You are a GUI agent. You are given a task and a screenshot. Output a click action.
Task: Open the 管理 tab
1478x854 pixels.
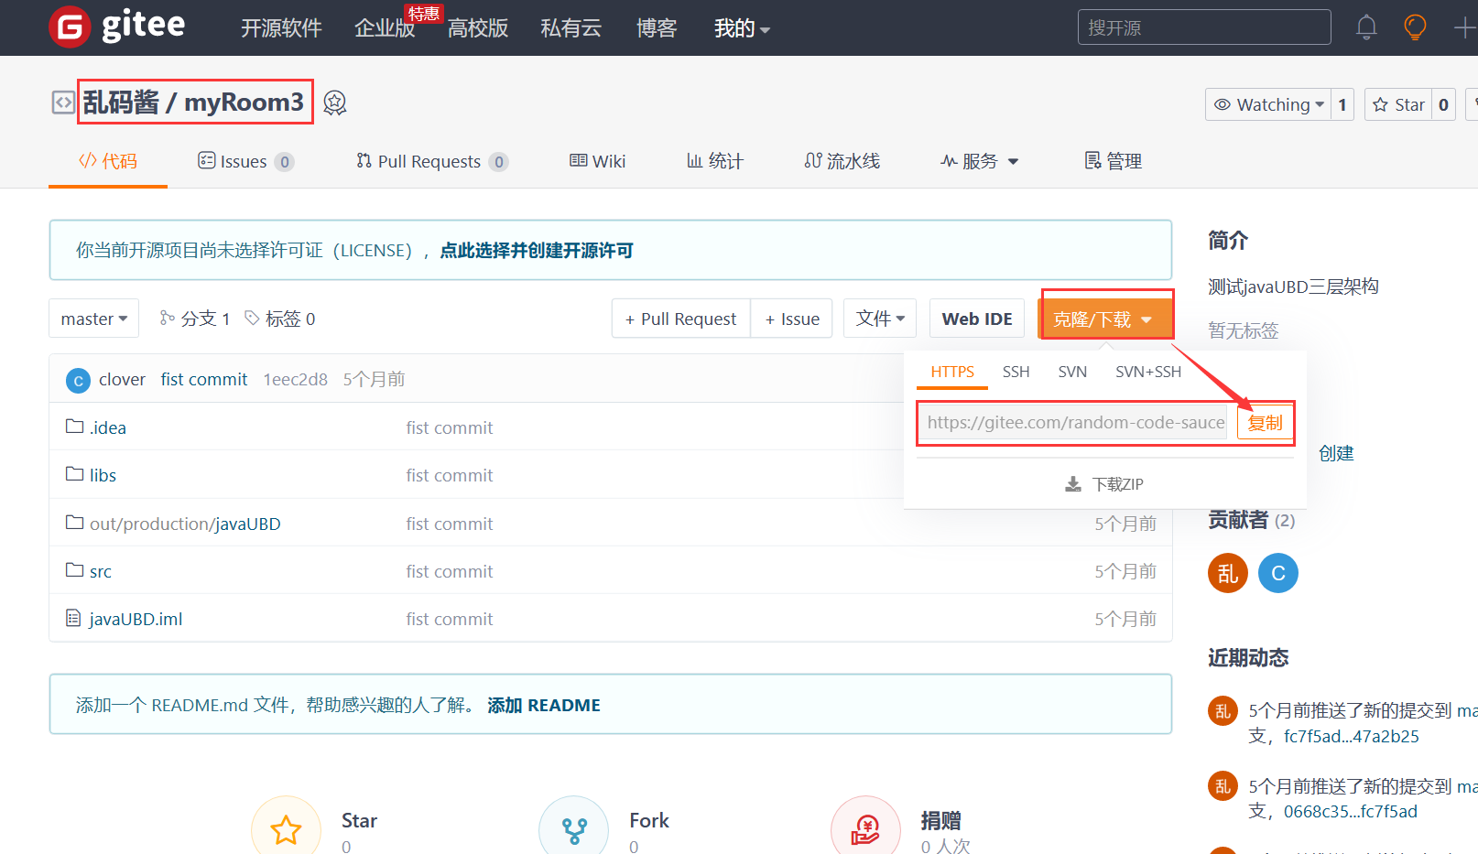[1114, 161]
